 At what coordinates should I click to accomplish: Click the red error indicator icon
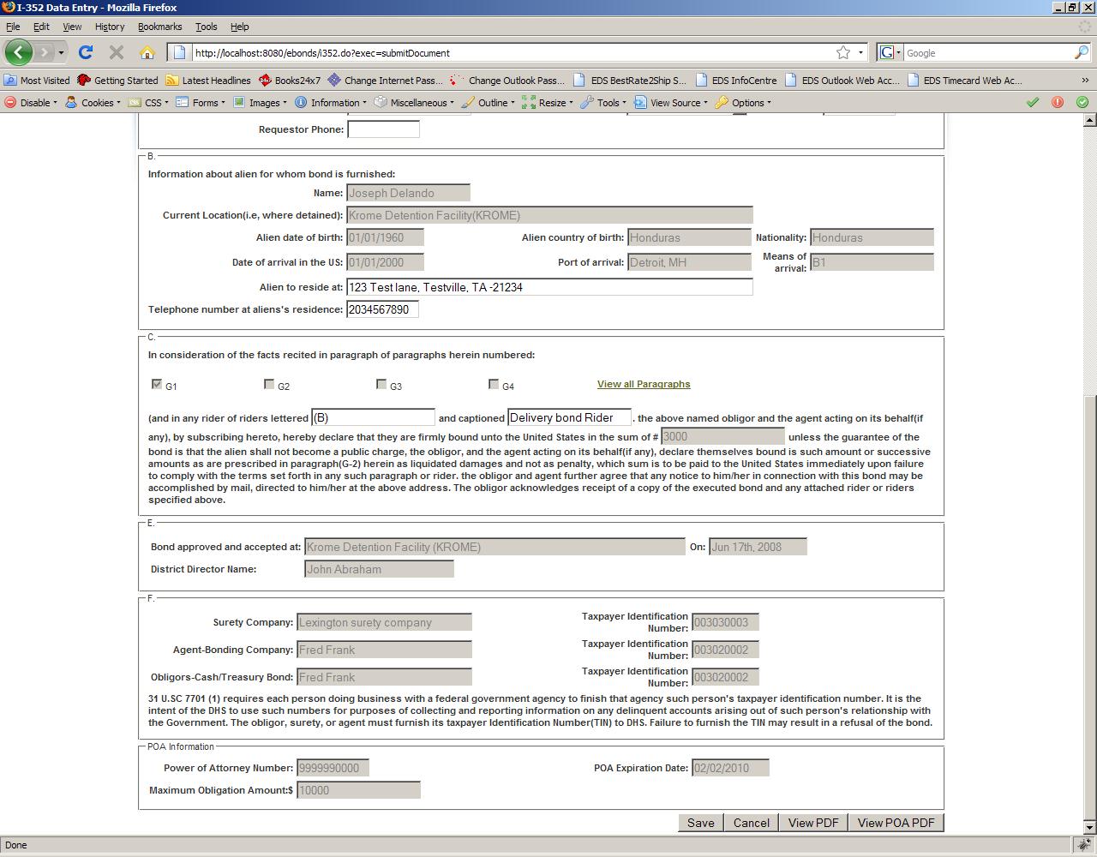tap(1058, 102)
